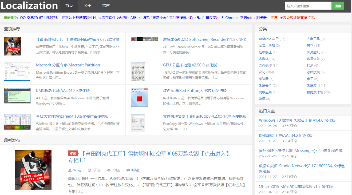Click the 最新发布 section heading
The width and height of the screenshot is (352, 195).
12,140
